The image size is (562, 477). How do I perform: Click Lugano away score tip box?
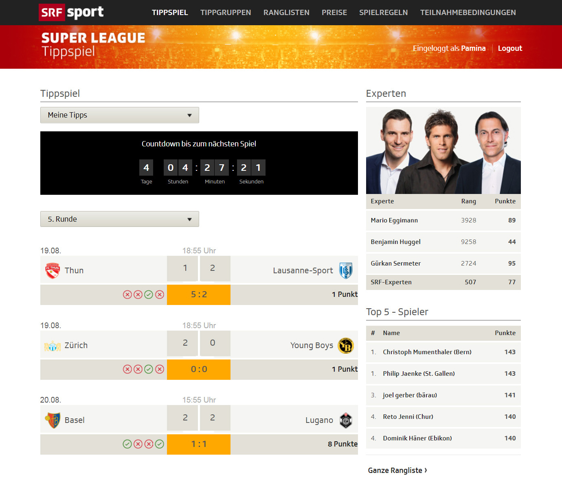[x=215, y=418]
